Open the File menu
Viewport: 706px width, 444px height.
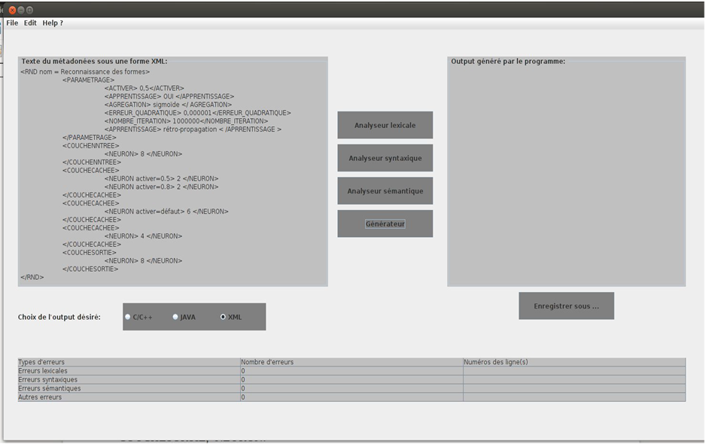[x=12, y=23]
